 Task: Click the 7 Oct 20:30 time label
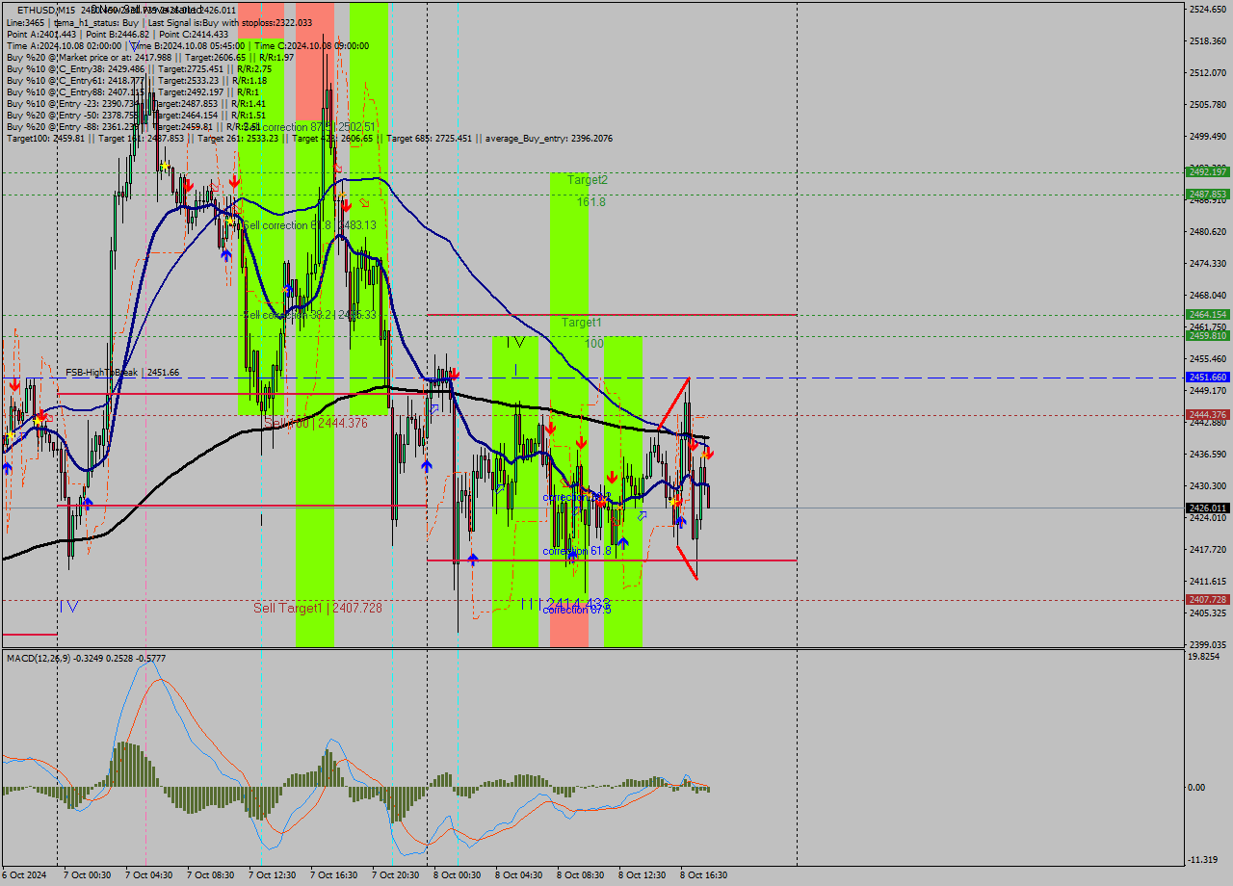click(x=396, y=875)
